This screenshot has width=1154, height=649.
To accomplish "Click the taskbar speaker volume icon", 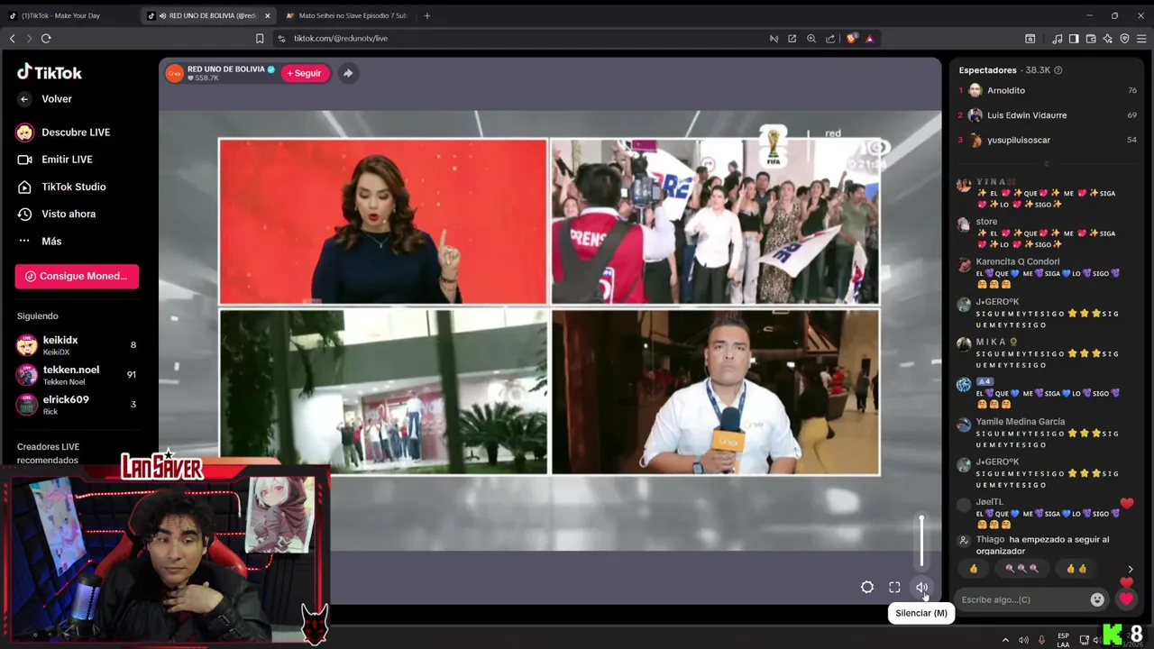I will tap(1023, 640).
